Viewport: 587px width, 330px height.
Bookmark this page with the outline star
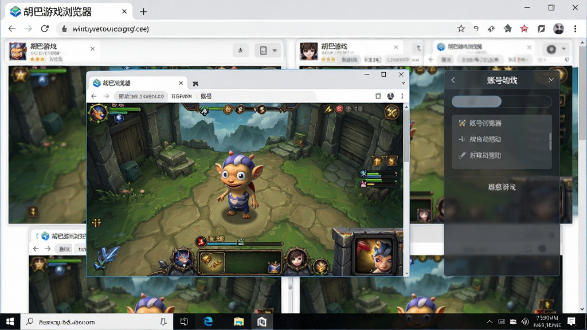pyautogui.click(x=461, y=29)
